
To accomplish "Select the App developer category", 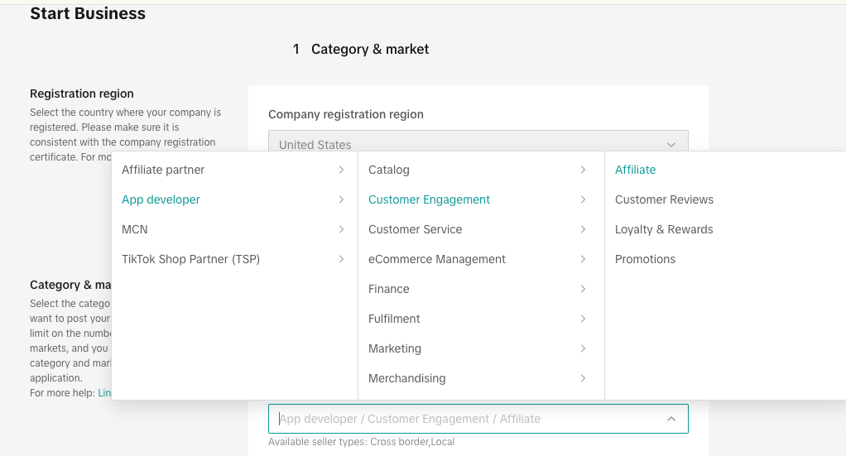I will (161, 199).
